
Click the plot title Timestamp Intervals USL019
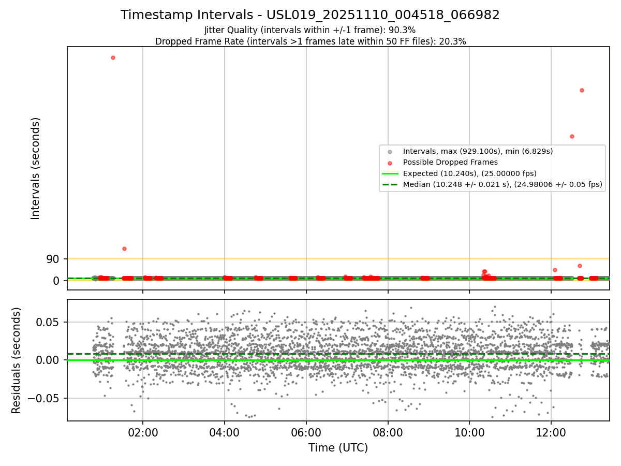tap(310, 15)
